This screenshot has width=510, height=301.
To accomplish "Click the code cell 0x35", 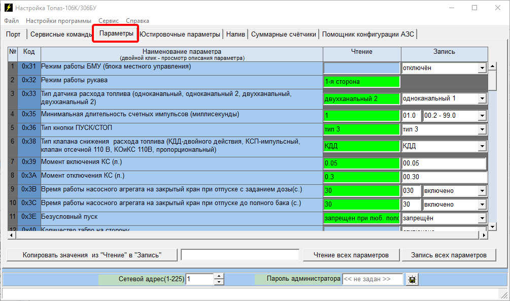I will (x=29, y=116).
